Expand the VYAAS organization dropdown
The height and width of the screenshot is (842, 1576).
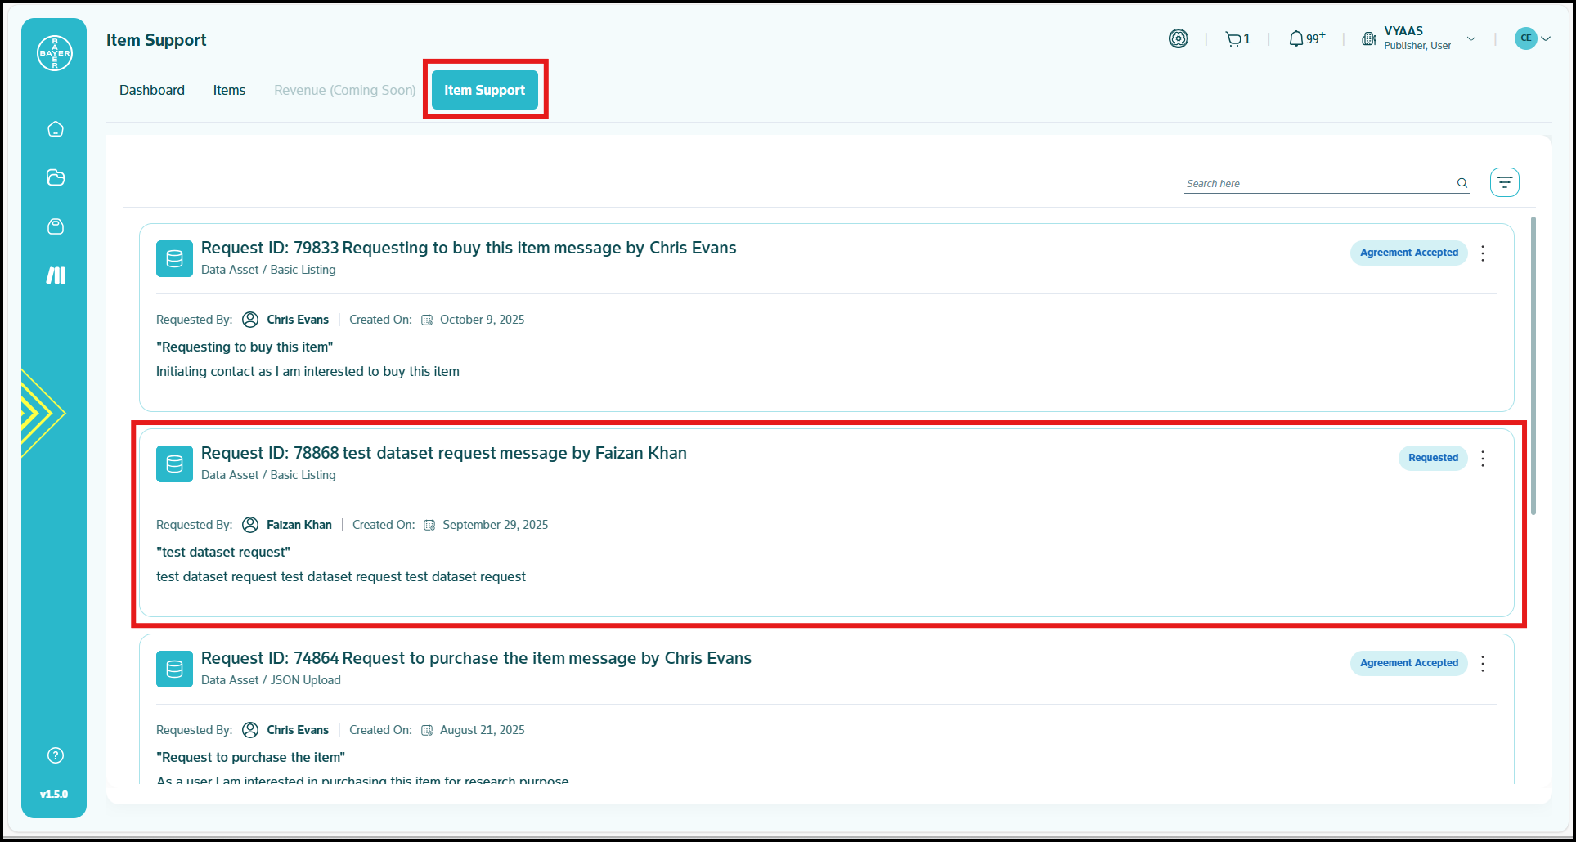pyautogui.click(x=1471, y=38)
